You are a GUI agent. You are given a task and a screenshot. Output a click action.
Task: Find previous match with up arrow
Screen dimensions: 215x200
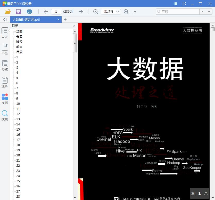[203, 12]
